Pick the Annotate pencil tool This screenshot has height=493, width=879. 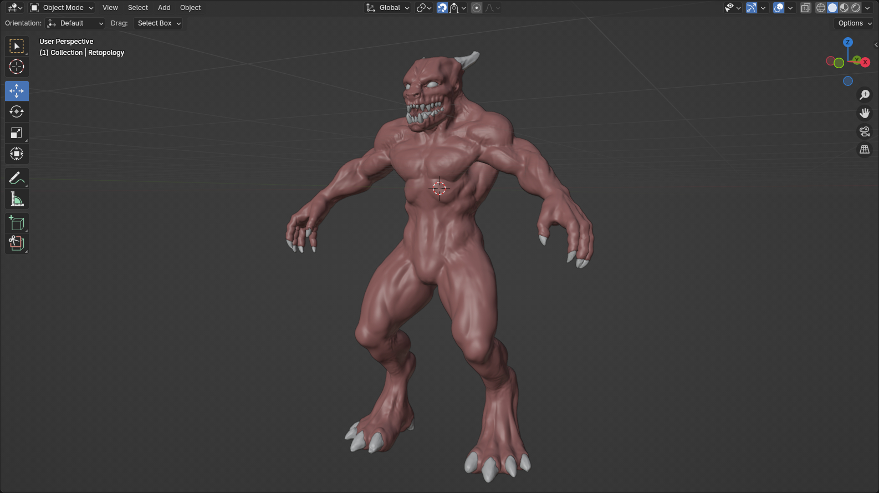(x=17, y=178)
